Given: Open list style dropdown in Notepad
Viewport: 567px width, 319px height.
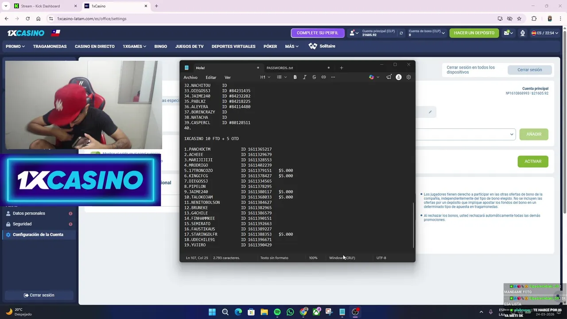Looking at the screenshot, I should tap(281, 77).
